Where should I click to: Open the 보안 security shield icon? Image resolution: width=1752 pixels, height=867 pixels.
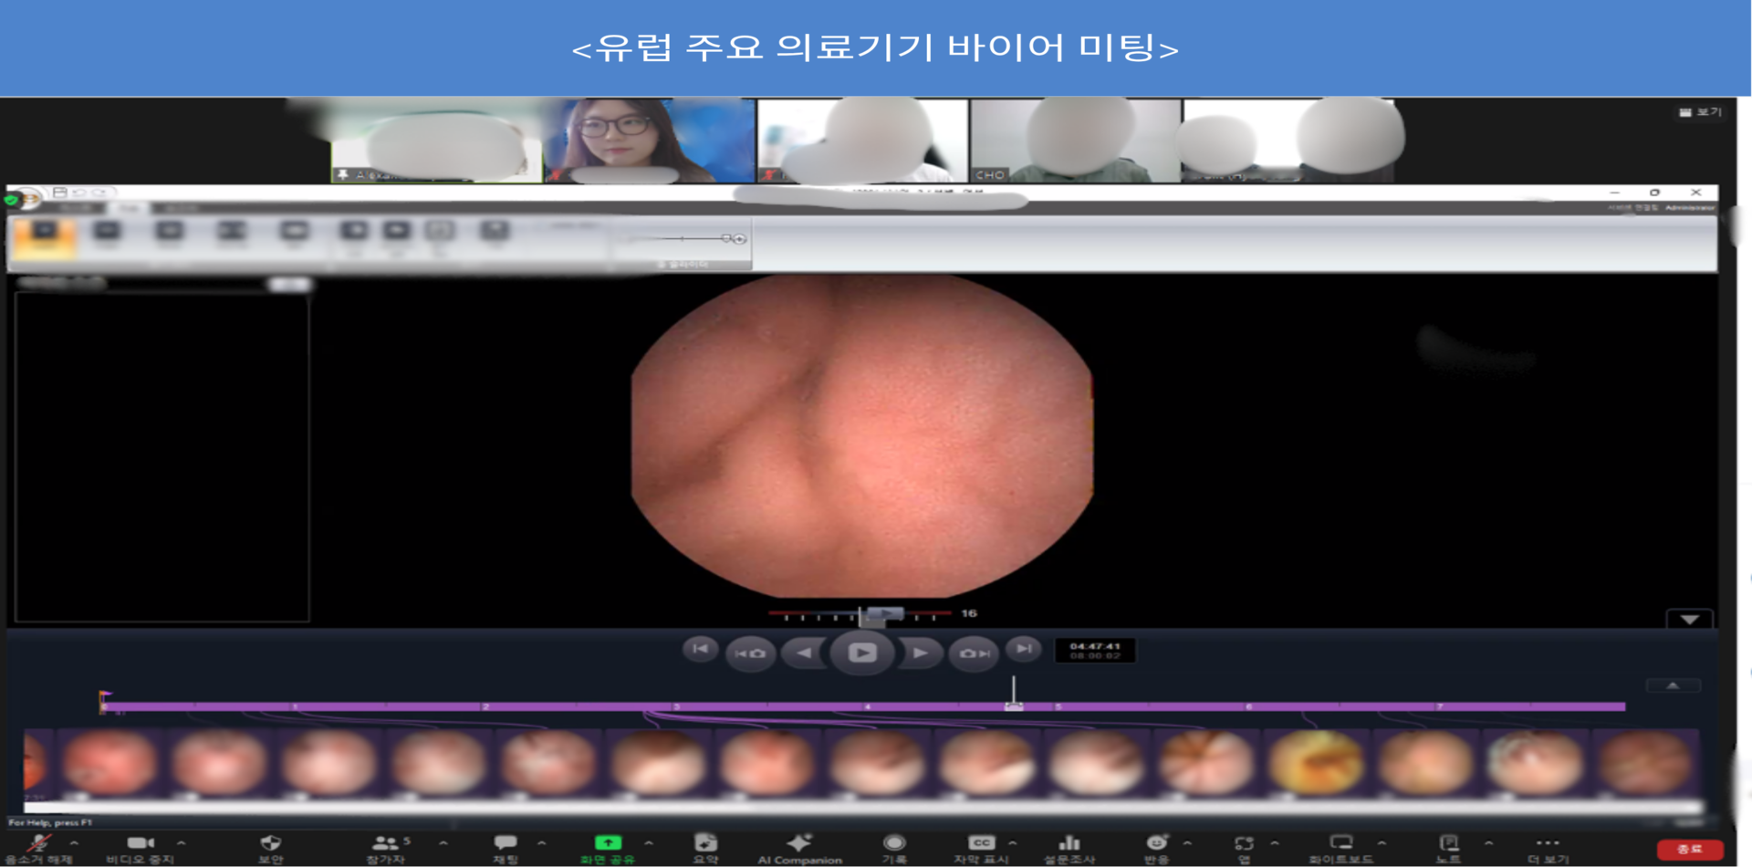pyautogui.click(x=270, y=842)
